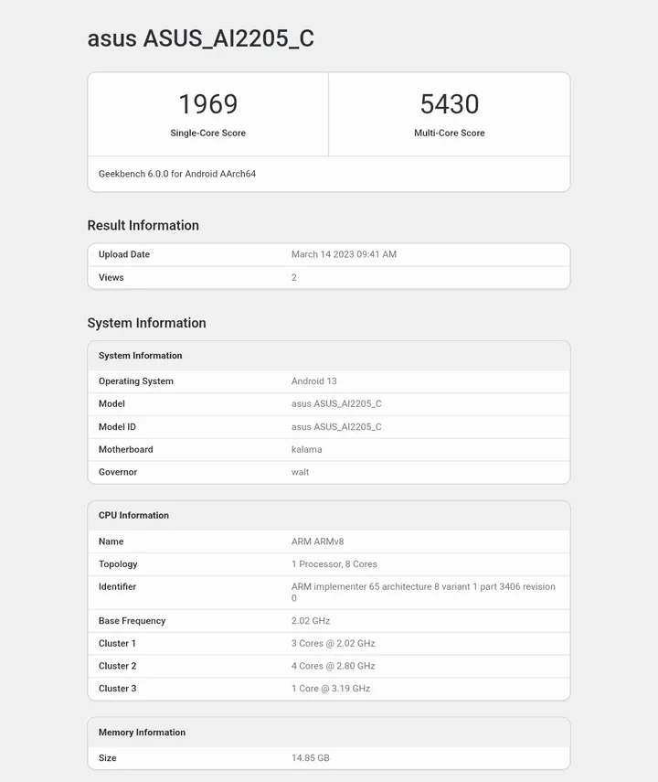Viewport: 658px width, 782px height.
Task: Click the Topology 1 Processor, 8 Cores row
Action: point(328,564)
